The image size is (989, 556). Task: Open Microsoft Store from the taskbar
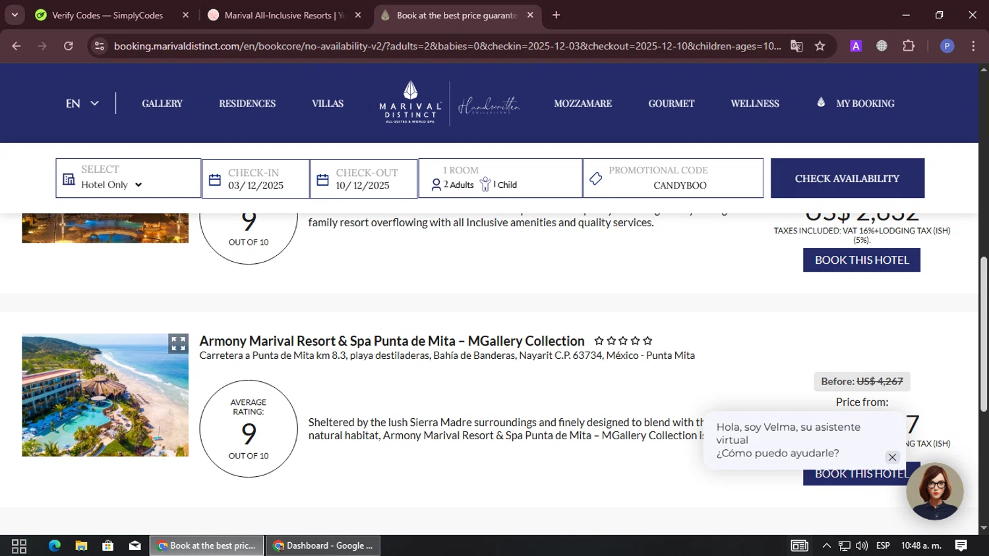pyautogui.click(x=107, y=545)
